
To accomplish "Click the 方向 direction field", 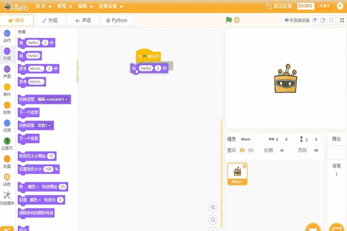I will click(x=316, y=150).
